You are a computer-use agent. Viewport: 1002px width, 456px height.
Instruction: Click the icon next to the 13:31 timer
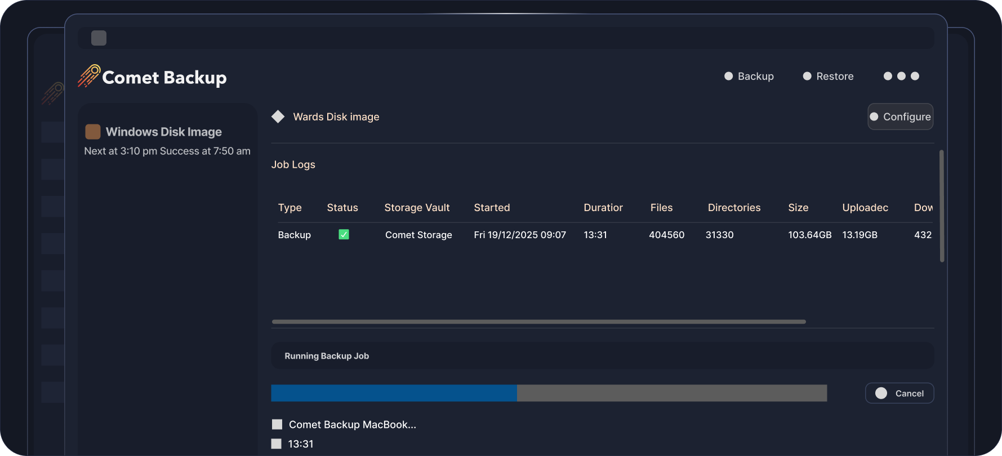(276, 444)
